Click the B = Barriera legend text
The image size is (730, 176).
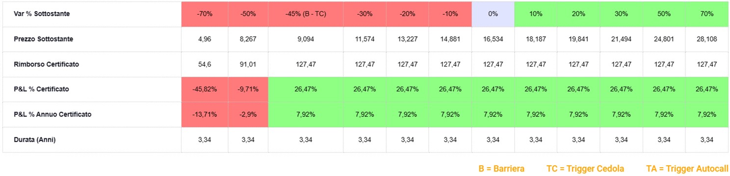(501, 169)
